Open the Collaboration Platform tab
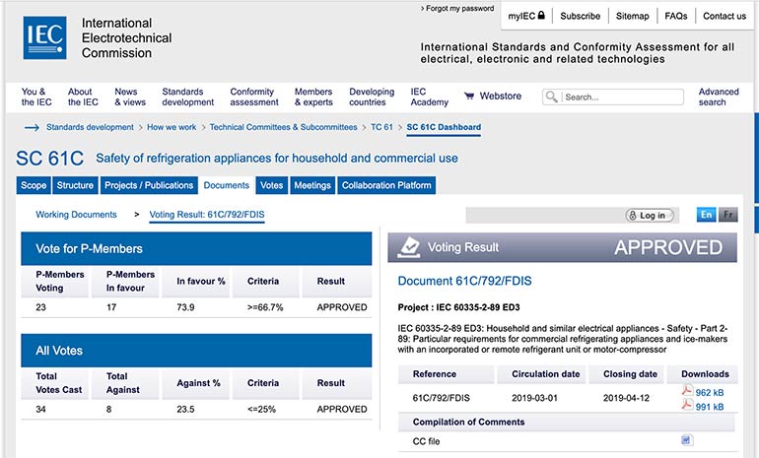The width and height of the screenshot is (759, 458). tap(386, 185)
